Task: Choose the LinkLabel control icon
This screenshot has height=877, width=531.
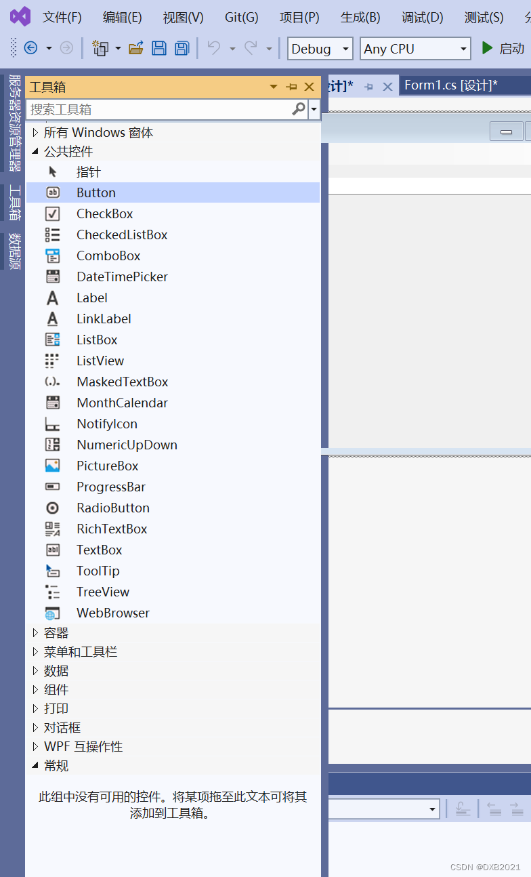Action: pos(53,319)
